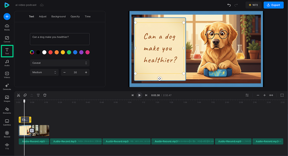Screen dimensions: 288x156
Task: Select the red color swatch
Action: pyautogui.click(x=50, y=52)
